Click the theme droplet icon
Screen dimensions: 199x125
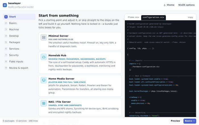pos(165,5)
